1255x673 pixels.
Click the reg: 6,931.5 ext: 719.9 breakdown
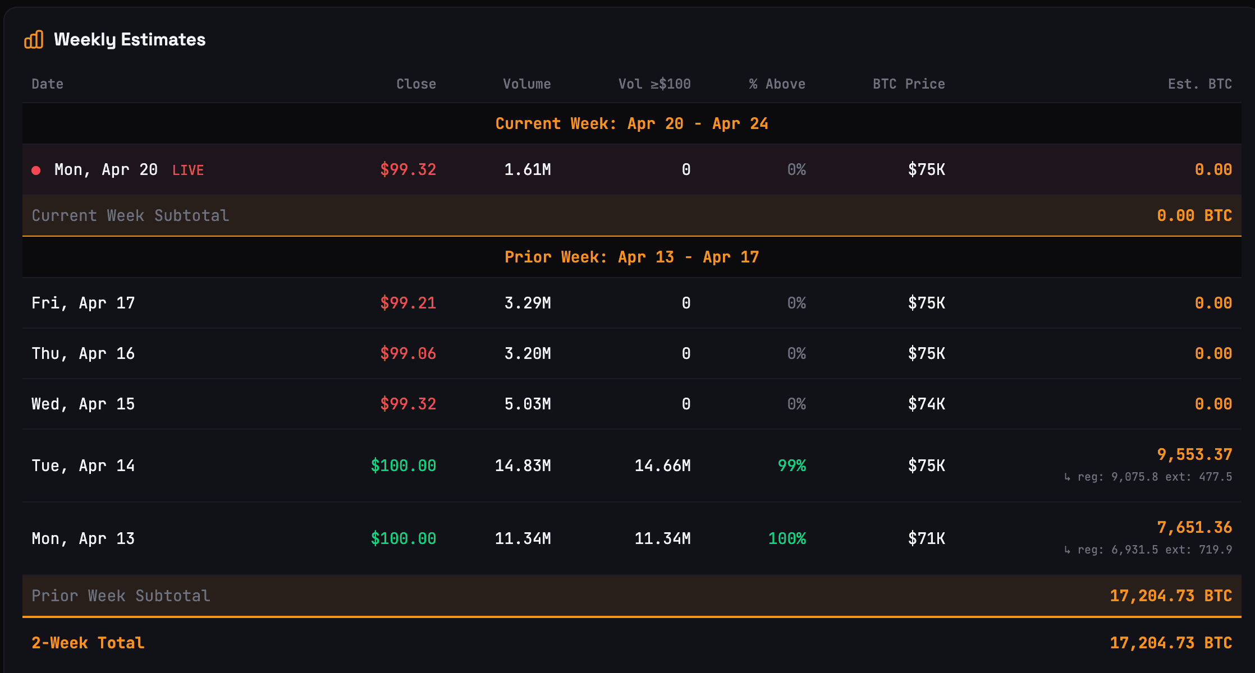(1148, 550)
